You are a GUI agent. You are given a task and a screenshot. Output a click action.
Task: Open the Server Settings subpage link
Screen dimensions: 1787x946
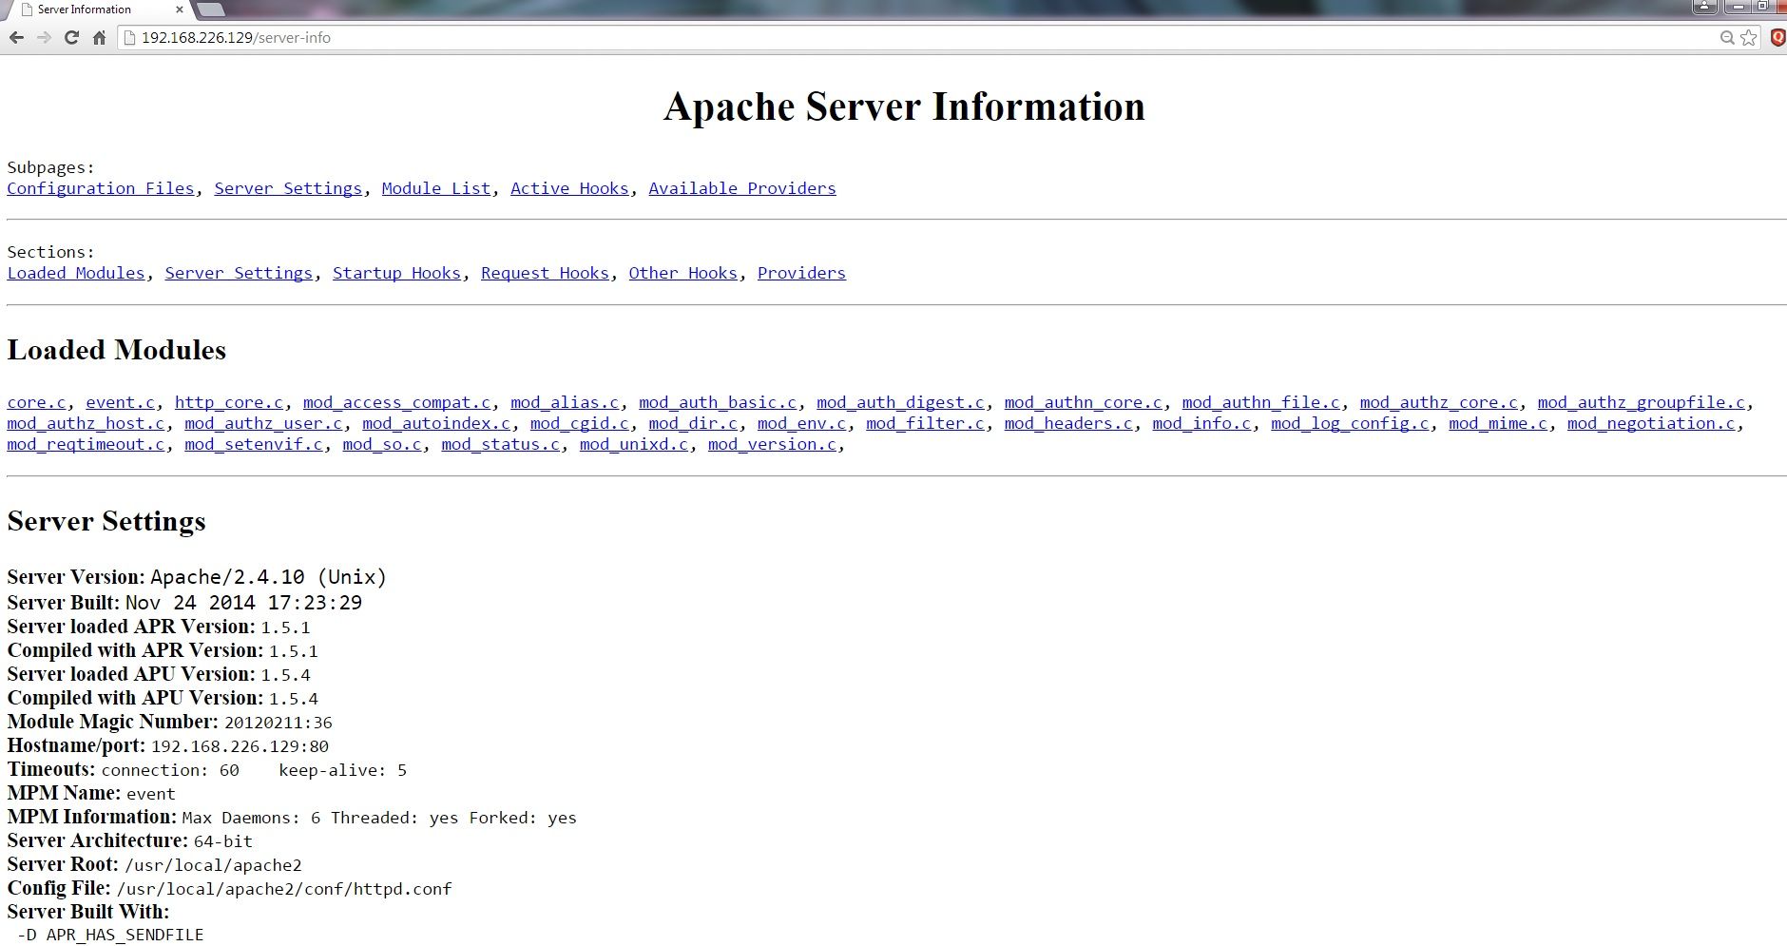tap(288, 188)
